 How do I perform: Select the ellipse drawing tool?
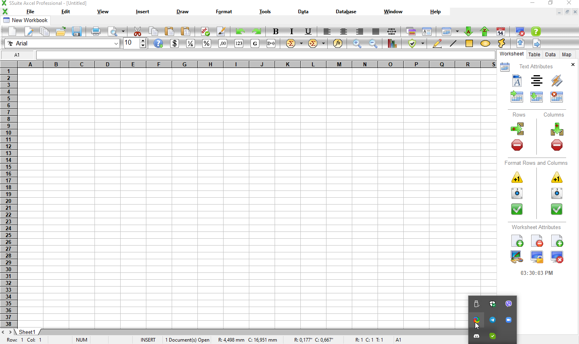pyautogui.click(x=485, y=43)
